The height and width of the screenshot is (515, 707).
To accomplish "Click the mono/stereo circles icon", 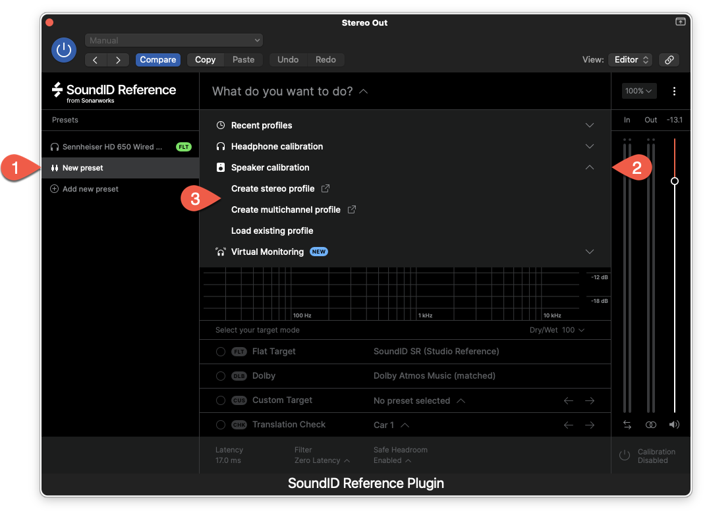I will click(x=650, y=425).
